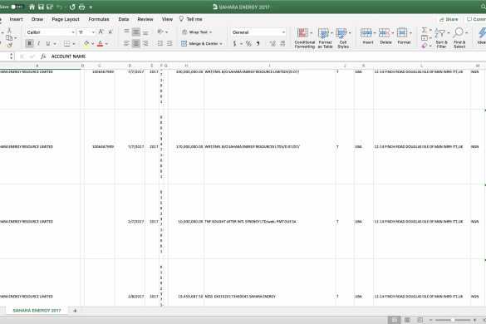Image resolution: width=486 pixels, height=324 pixels.
Task: Click the Print icon in title bar
Action: (81, 7)
